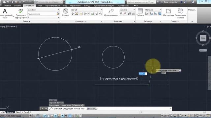The height and width of the screenshot is (118, 211).
Task: Open the Параметризация ribbon tab
Action: coord(52,6)
